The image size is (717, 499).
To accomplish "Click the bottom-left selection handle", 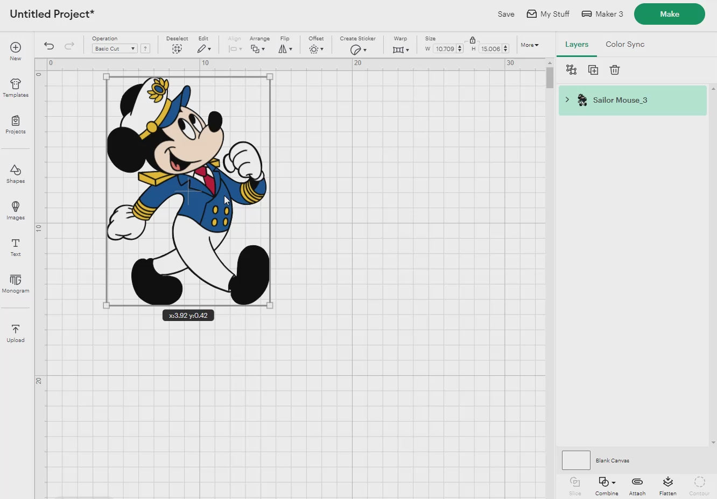I will pyautogui.click(x=106, y=305).
